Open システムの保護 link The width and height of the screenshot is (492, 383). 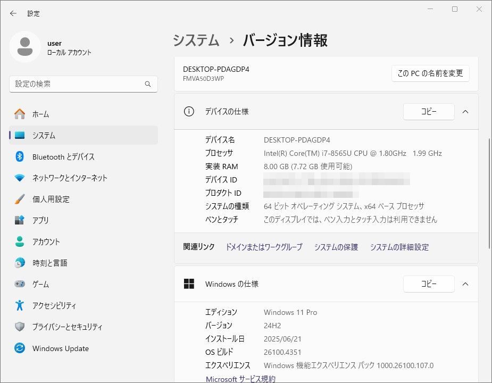(336, 247)
